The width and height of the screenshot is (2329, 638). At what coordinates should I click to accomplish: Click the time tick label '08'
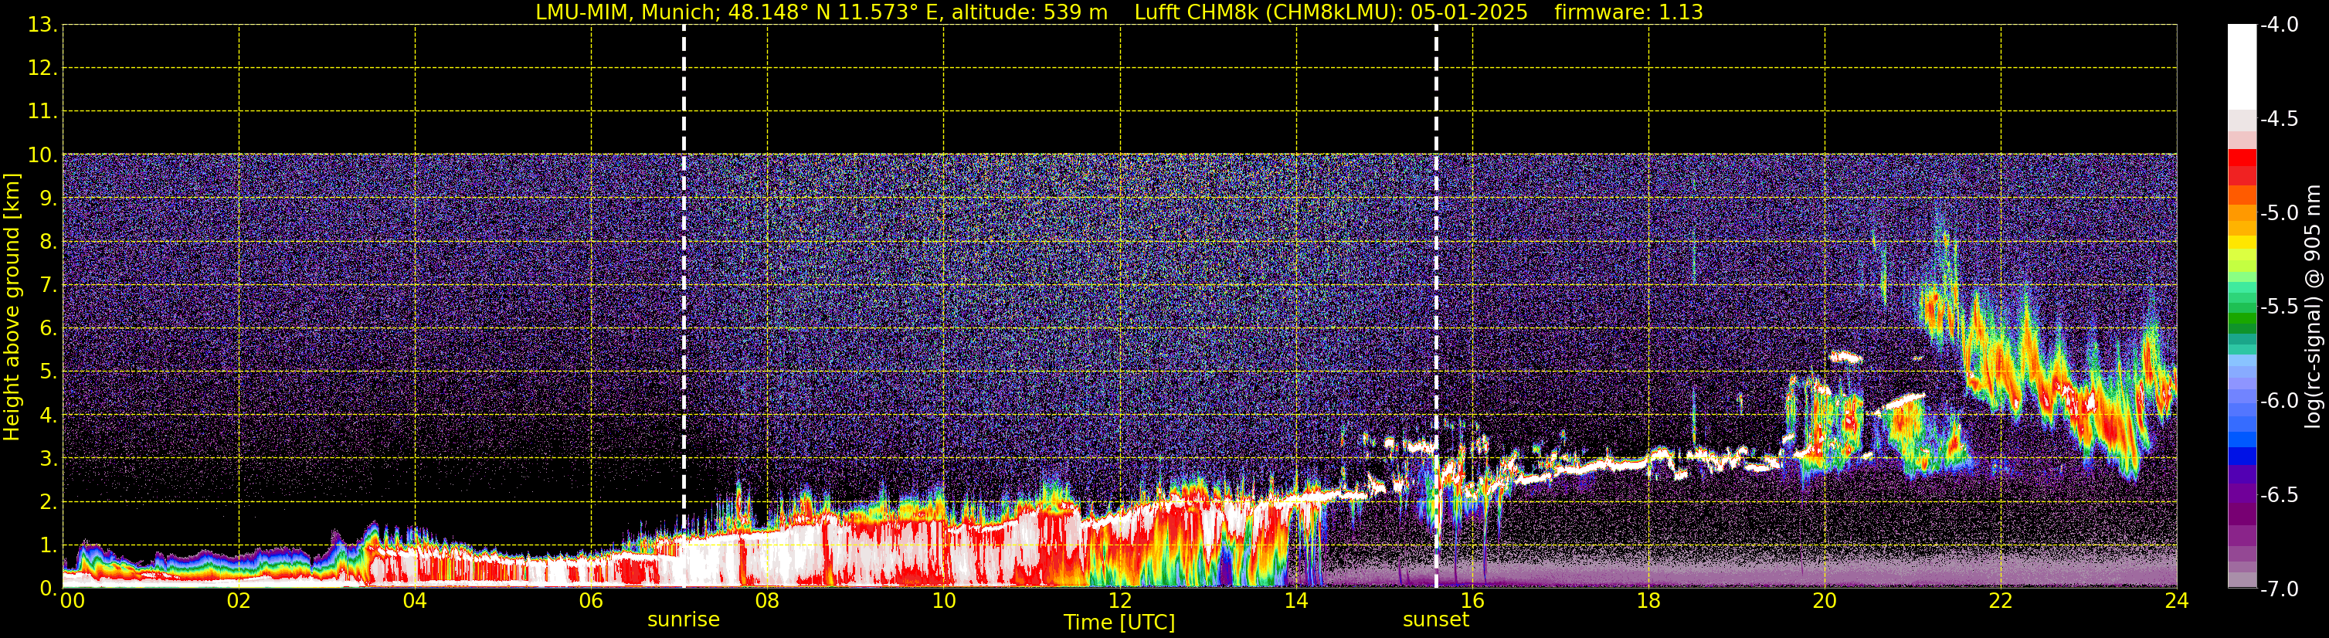pyautogui.click(x=768, y=601)
